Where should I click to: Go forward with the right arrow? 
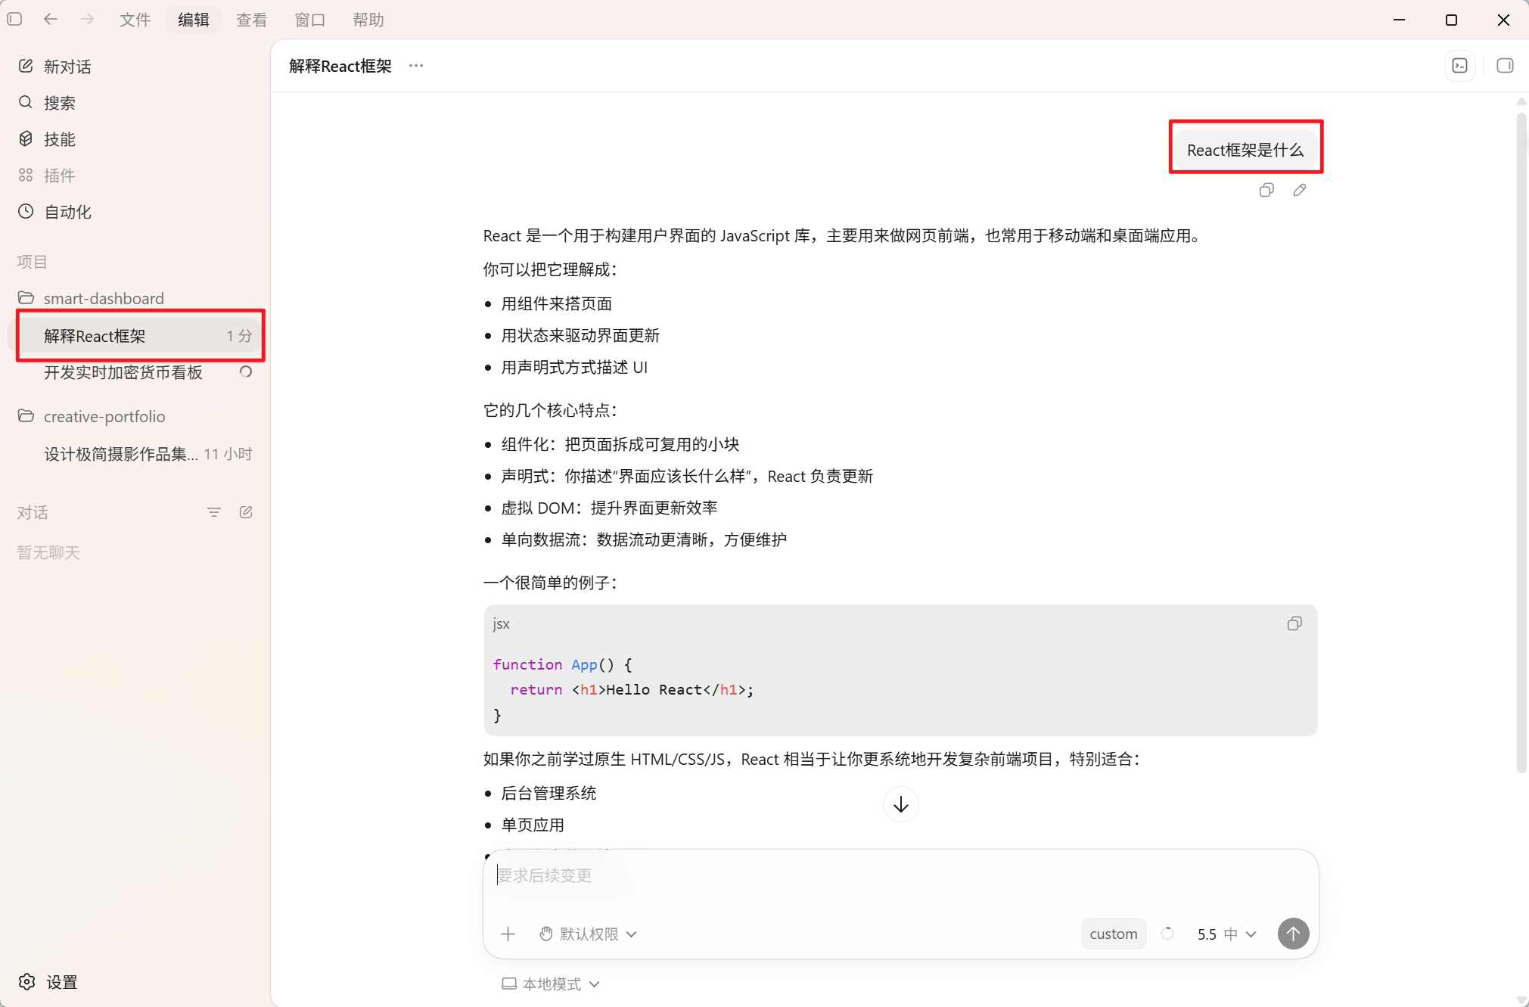pyautogui.click(x=87, y=19)
